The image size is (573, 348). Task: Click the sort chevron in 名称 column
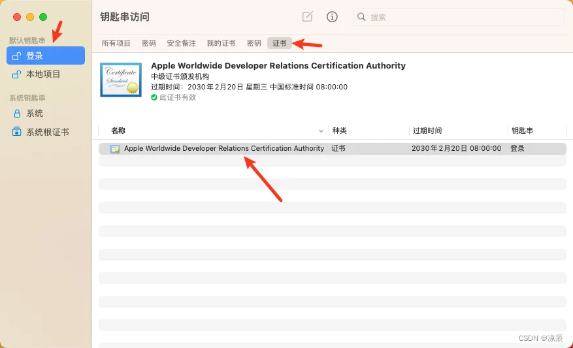[321, 131]
